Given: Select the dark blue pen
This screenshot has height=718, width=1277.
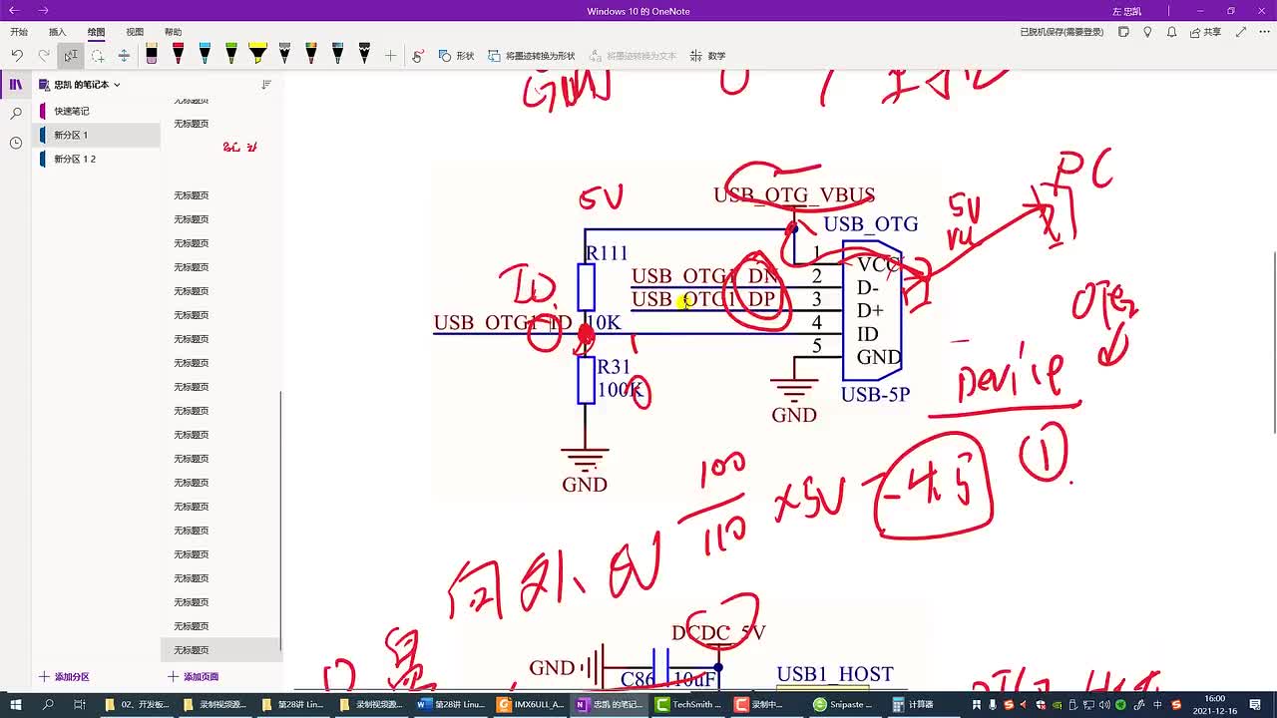Looking at the screenshot, I should coord(337,54).
